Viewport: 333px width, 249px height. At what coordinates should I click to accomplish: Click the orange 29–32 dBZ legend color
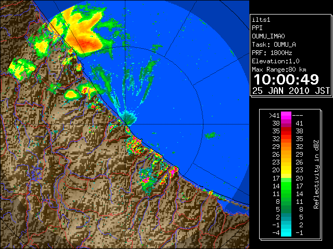click(x=286, y=147)
